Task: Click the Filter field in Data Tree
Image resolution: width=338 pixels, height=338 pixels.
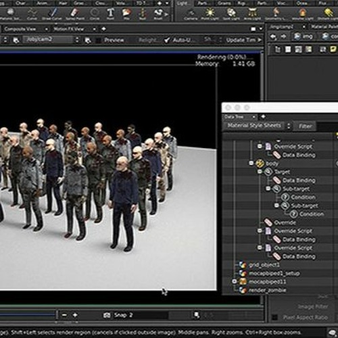Action: [x=327, y=126]
